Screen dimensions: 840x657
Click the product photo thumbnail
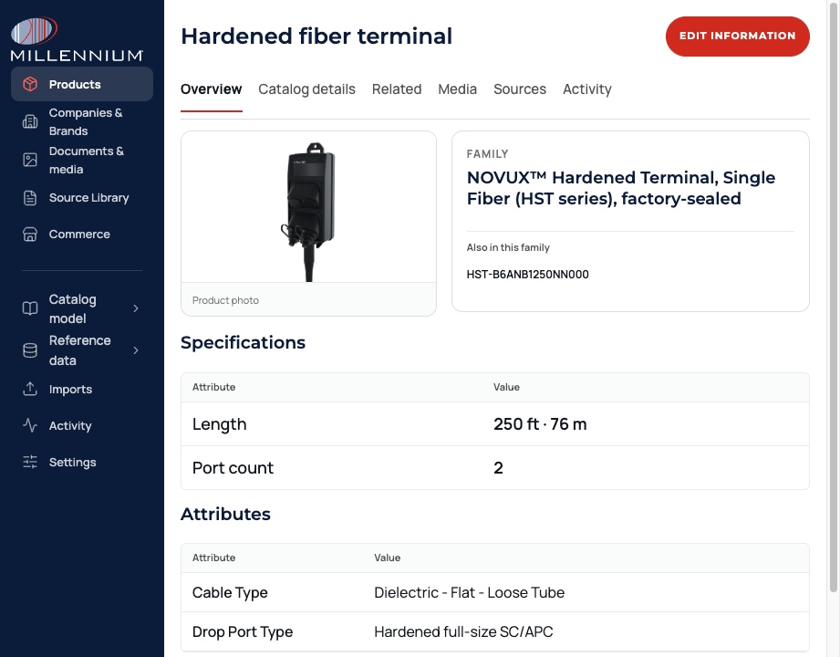pos(308,212)
